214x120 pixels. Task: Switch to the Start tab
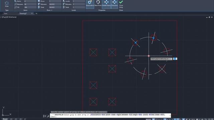coord(6,13)
